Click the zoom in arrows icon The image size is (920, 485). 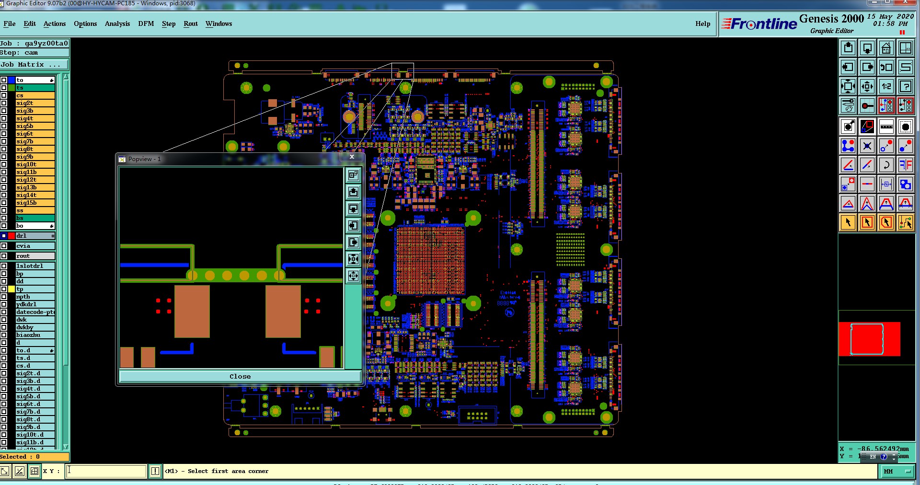pyautogui.click(x=848, y=86)
